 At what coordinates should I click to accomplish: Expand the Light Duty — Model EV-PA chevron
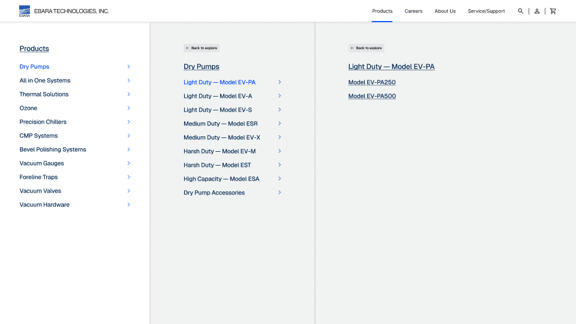pyautogui.click(x=280, y=82)
